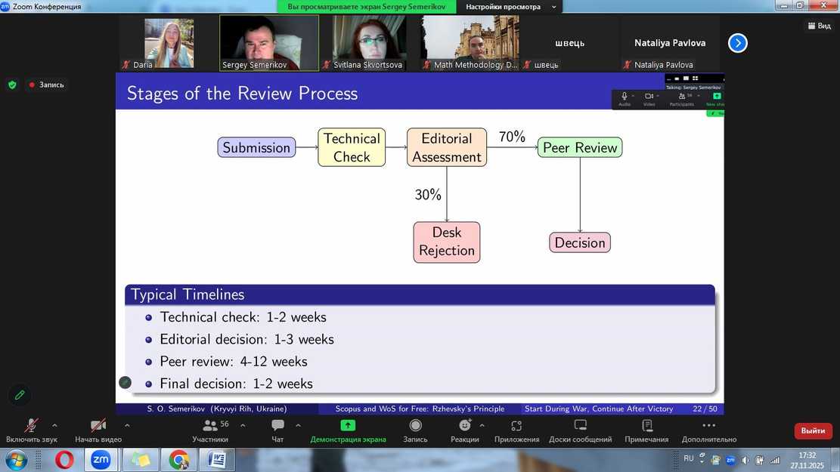Open the Реакции reactions menu
Viewport: 840px width, 472px height.
click(x=464, y=430)
